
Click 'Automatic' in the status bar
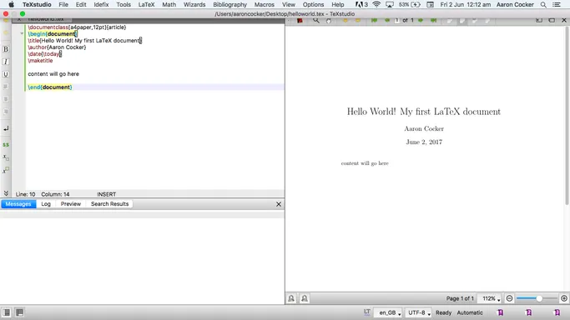tap(470, 312)
